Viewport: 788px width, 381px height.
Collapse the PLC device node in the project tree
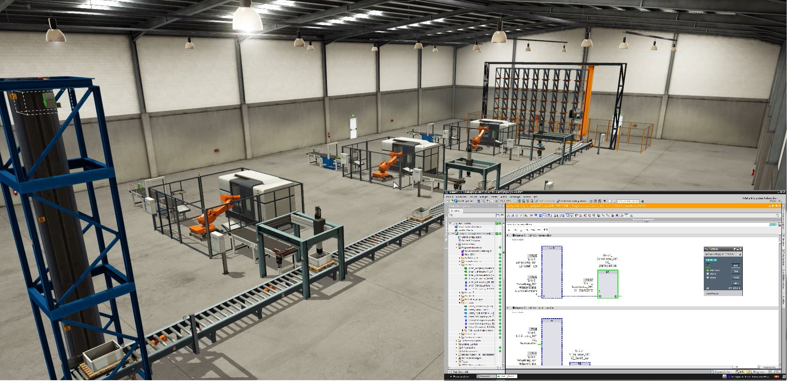click(x=453, y=234)
